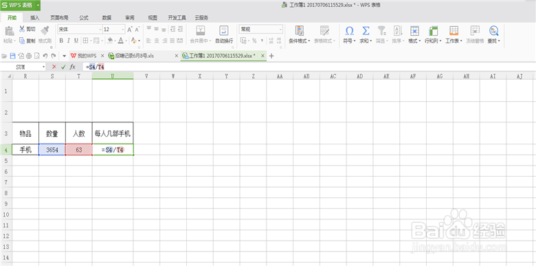
Task: Switch to the 数据 (Data) tab
Action: pyautogui.click(x=107, y=18)
